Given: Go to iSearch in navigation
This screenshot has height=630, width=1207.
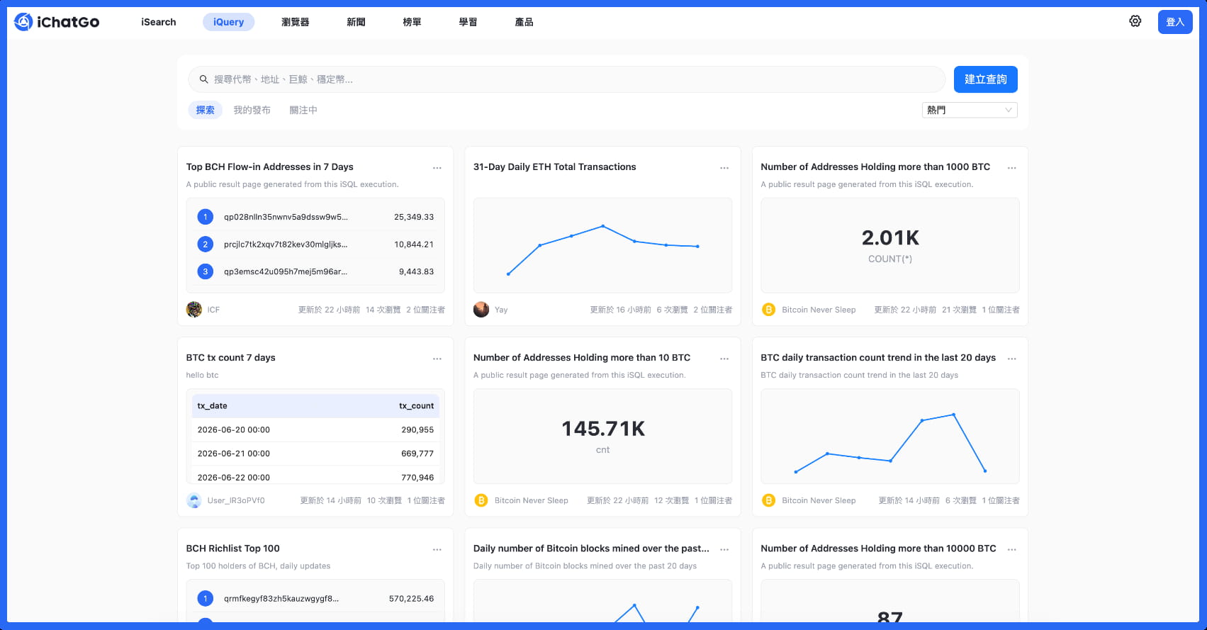Looking at the screenshot, I should point(159,22).
